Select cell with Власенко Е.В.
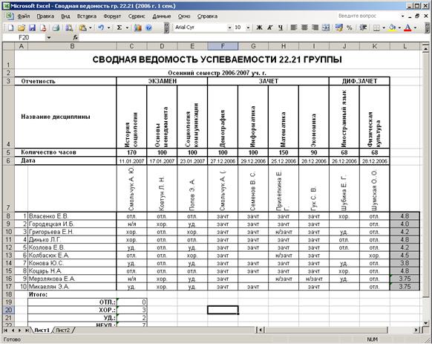This screenshot has width=432, height=344. tap(72, 216)
